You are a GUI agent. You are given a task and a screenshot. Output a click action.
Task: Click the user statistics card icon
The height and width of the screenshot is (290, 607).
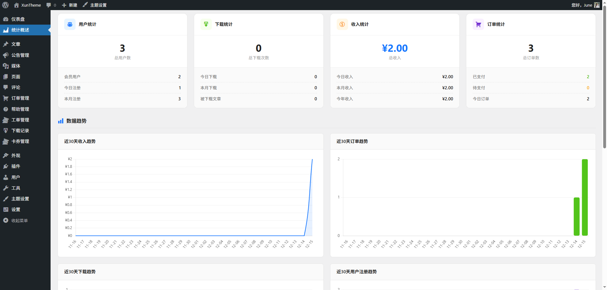(70, 24)
